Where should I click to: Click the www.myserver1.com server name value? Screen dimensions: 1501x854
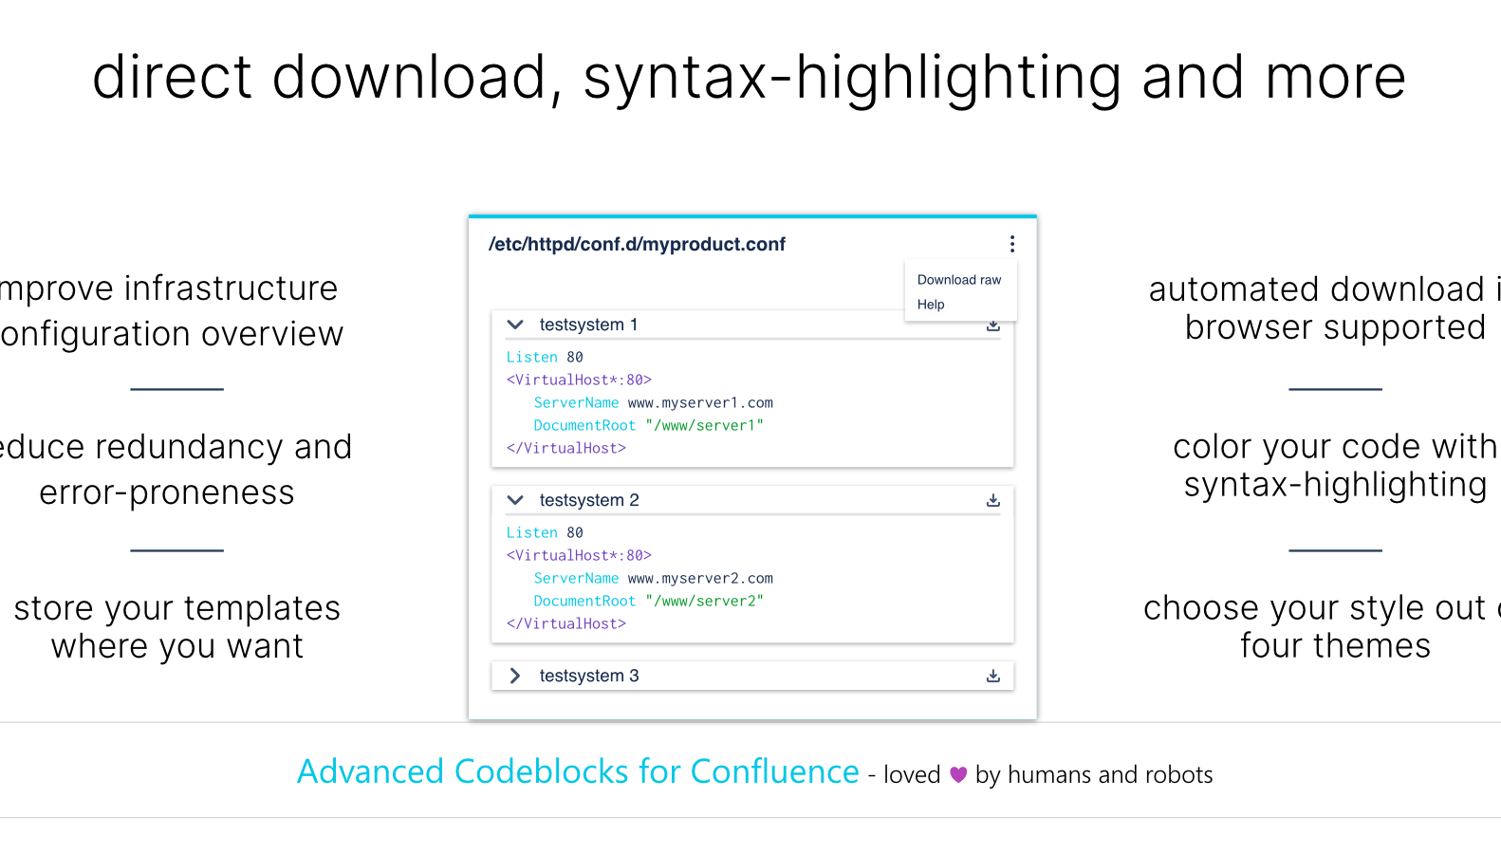point(700,402)
